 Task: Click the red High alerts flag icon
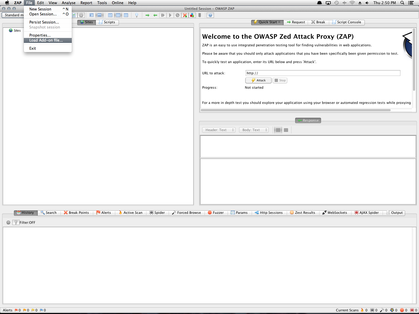click(x=16, y=310)
